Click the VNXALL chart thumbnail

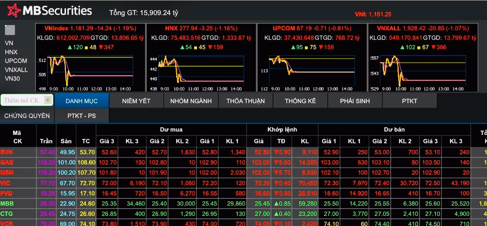422,73
